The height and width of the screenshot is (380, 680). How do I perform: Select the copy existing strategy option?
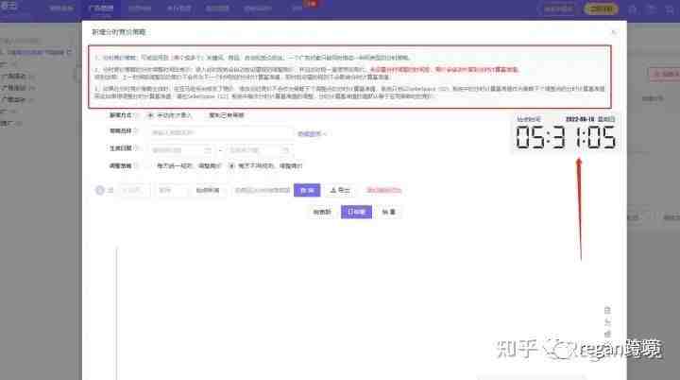227,115
